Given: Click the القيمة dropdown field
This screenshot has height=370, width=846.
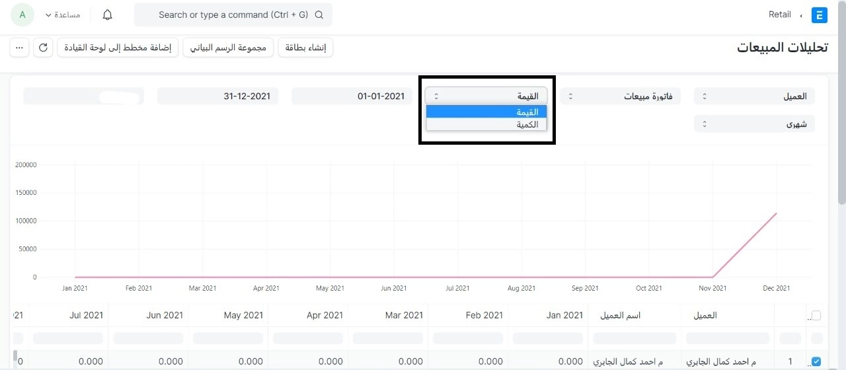Looking at the screenshot, I should click(486, 96).
